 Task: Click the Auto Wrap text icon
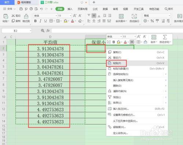pyautogui.click(x=134, y=16)
